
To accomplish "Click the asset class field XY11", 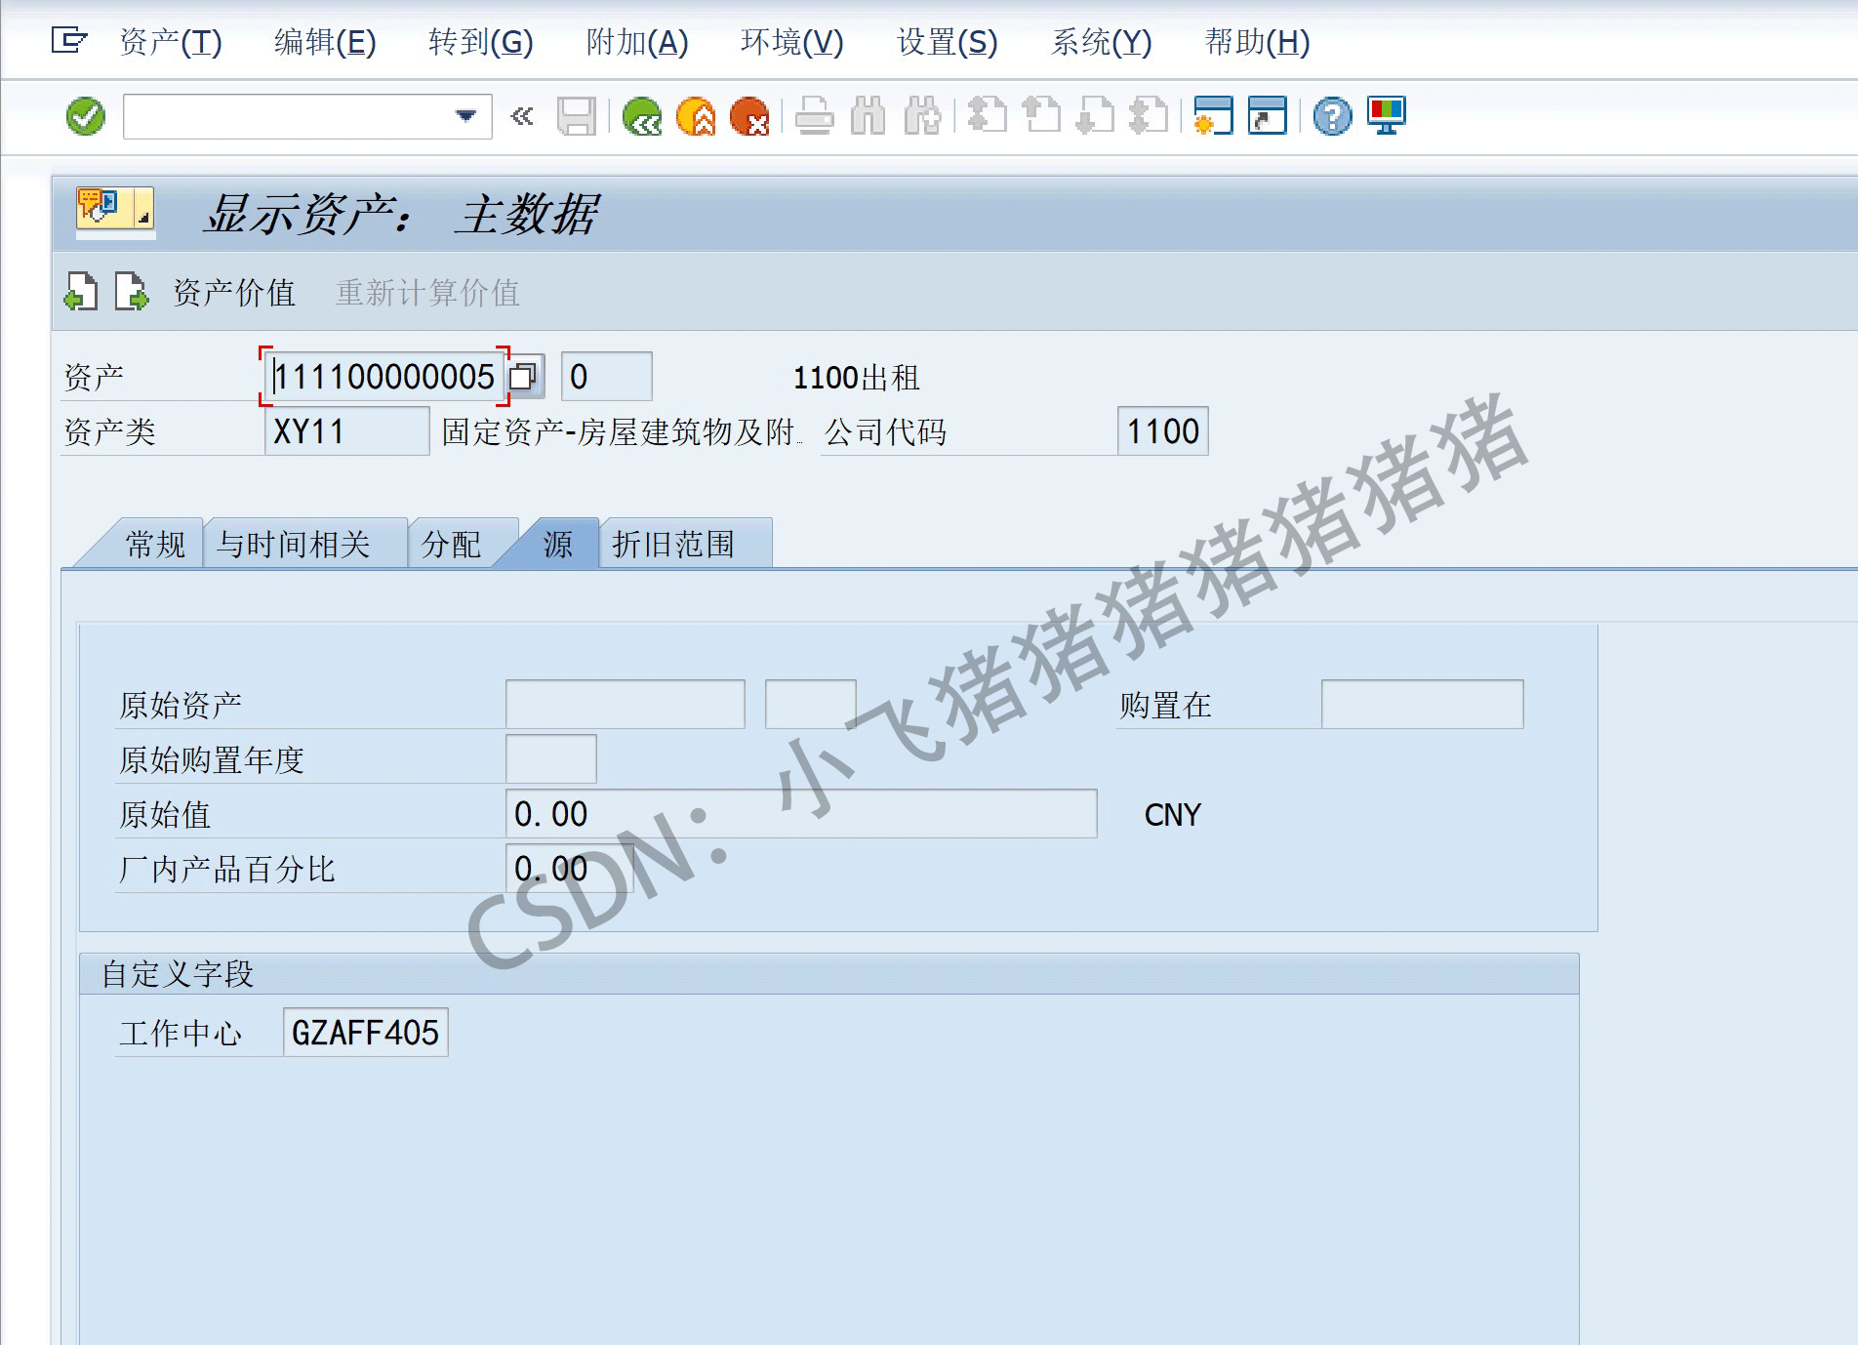I will 346,431.
